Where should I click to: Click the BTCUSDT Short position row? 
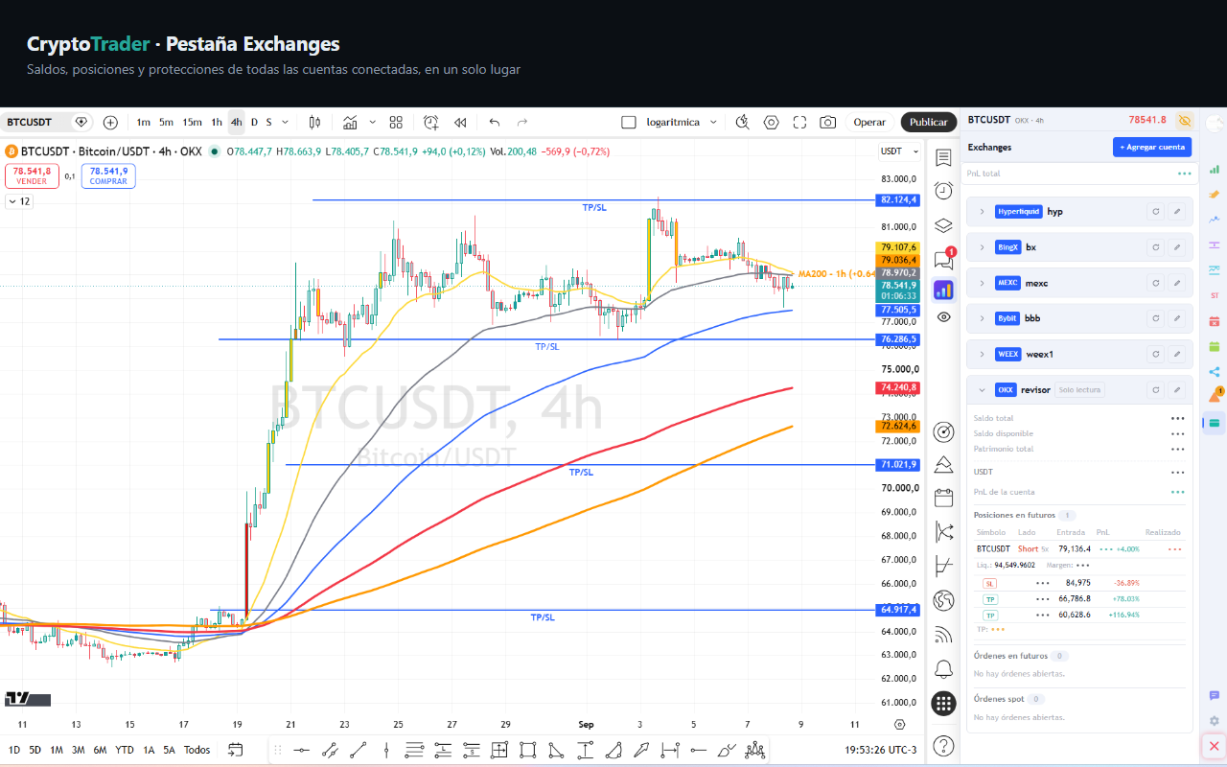(x=1079, y=548)
